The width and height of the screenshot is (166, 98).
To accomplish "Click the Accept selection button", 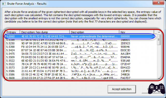I will click(122, 89).
